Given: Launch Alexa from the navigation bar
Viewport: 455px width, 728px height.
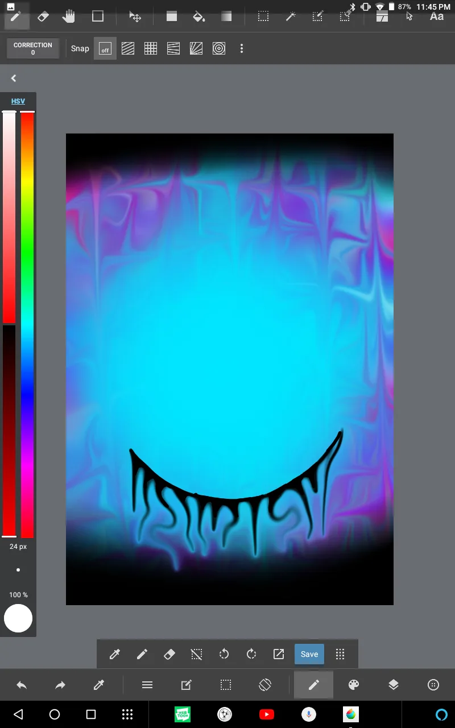Looking at the screenshot, I should tap(441, 714).
